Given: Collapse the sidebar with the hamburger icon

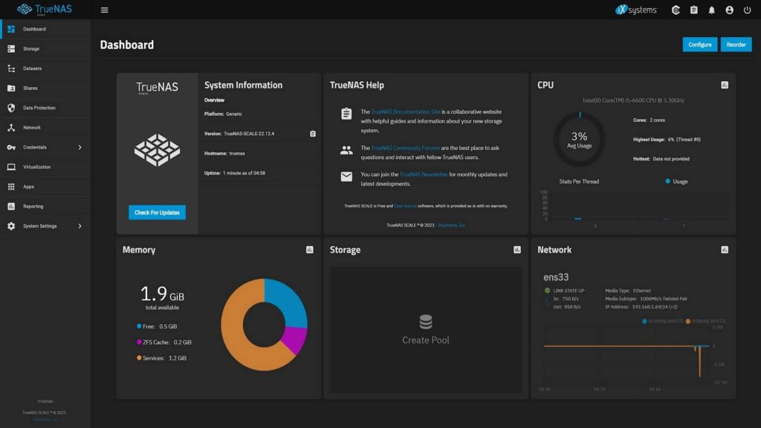Looking at the screenshot, I should pyautogui.click(x=104, y=10).
